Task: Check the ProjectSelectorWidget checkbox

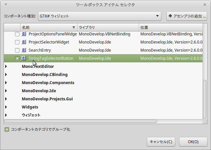Action: [17, 42]
